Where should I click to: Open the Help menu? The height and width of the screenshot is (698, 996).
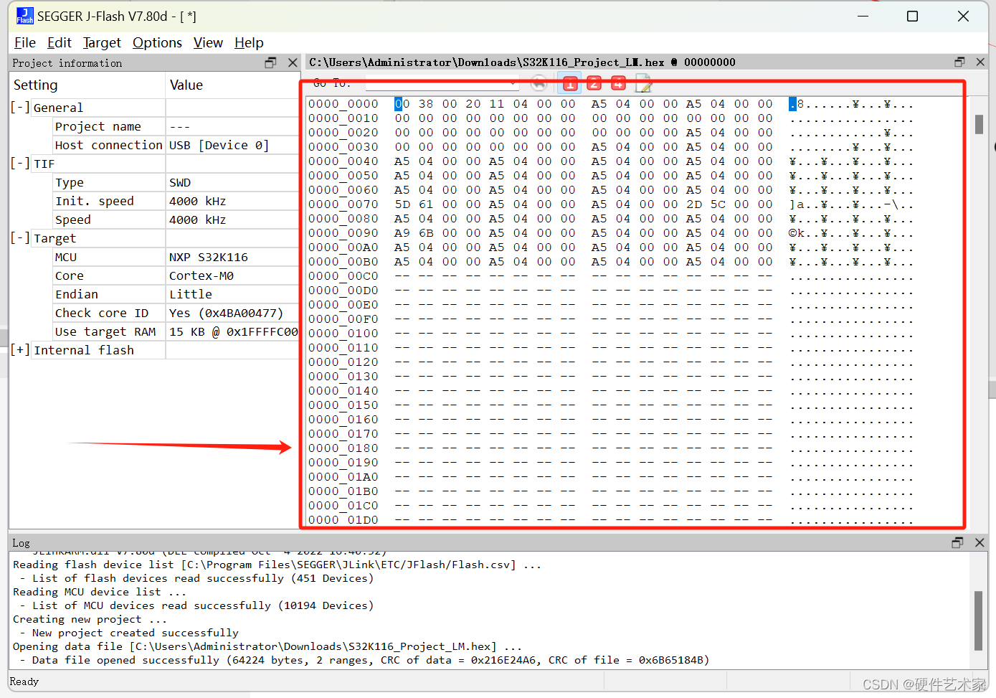249,43
